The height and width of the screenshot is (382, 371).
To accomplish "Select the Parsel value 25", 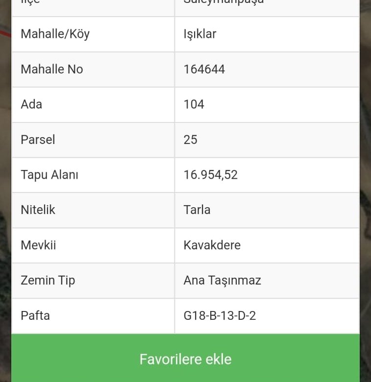I will click(191, 140).
